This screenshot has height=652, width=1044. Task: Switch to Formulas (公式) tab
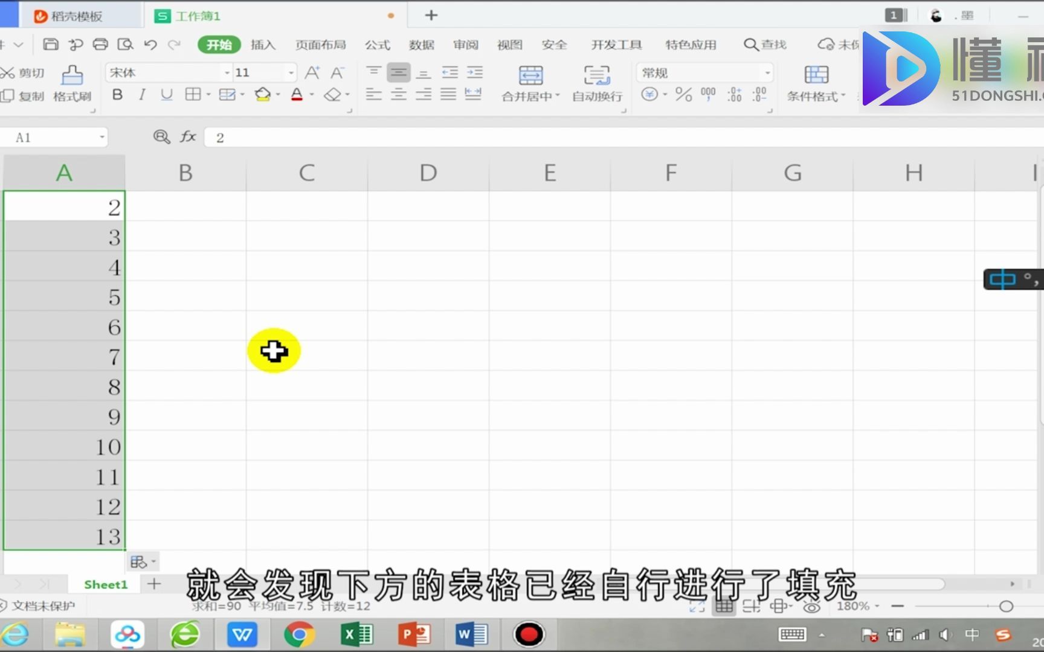[378, 45]
